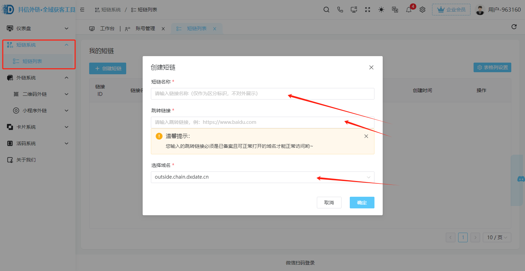The image size is (525, 271).
Task: Click the search magnifier icon in header
Action: [x=326, y=10]
